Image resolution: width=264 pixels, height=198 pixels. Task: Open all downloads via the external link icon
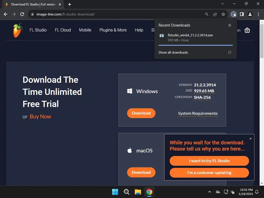click(x=230, y=52)
